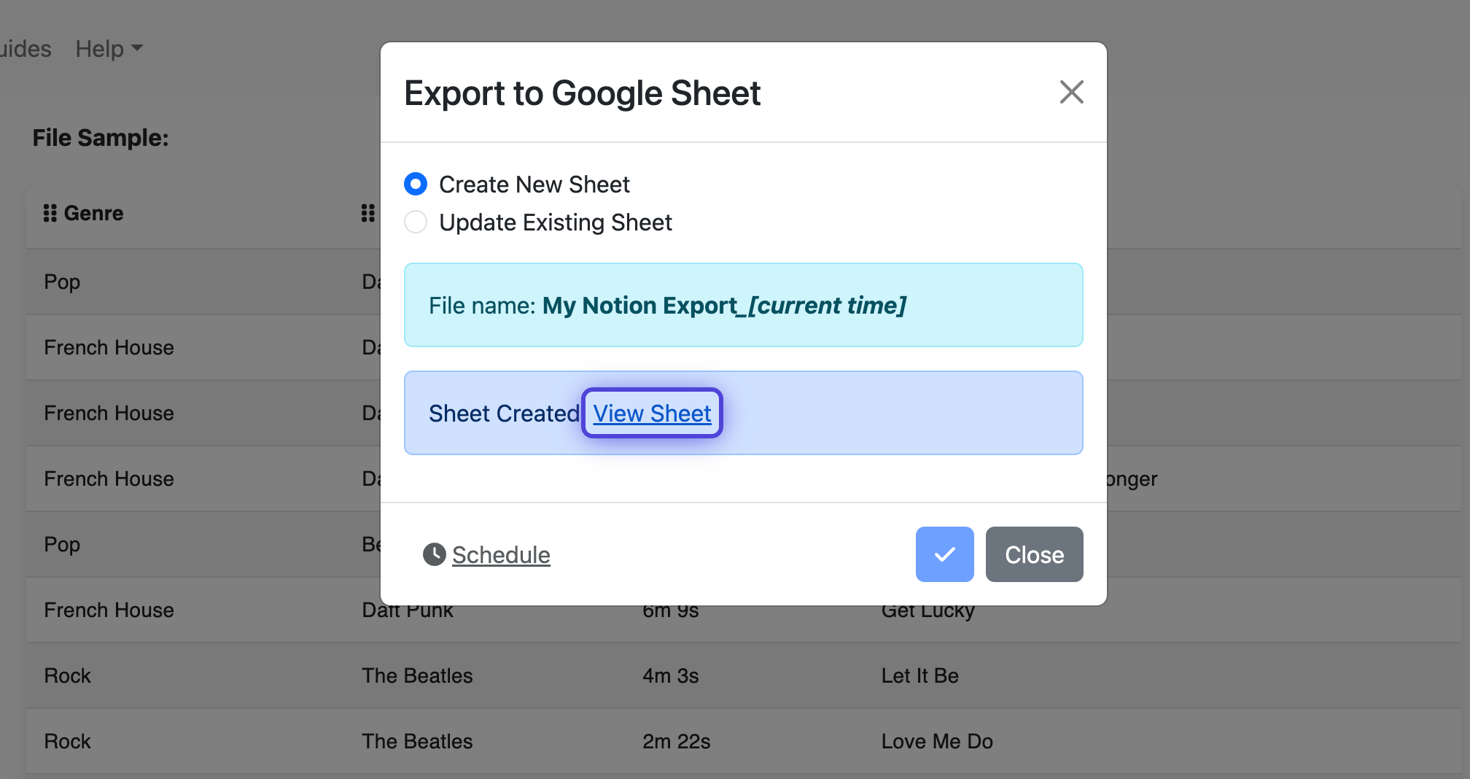Grab the Genre column drag handle icon
The height and width of the screenshot is (779, 1470).
coord(50,213)
